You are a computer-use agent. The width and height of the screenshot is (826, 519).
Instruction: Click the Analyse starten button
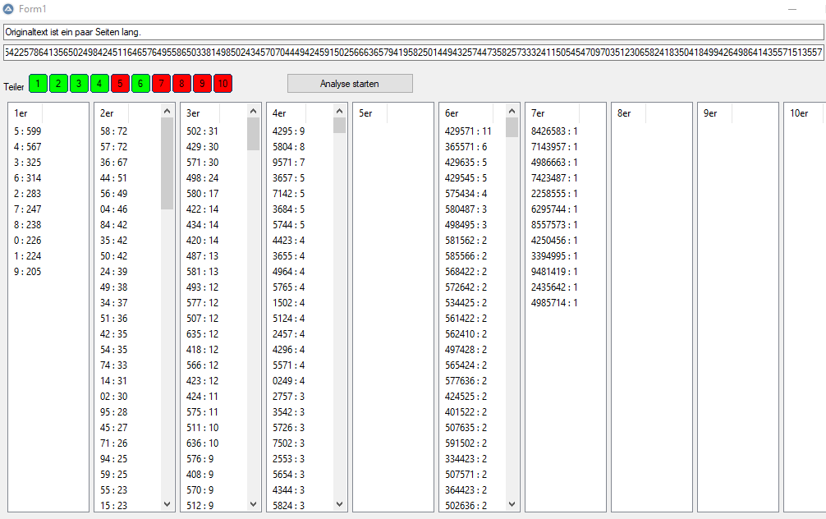[350, 84]
